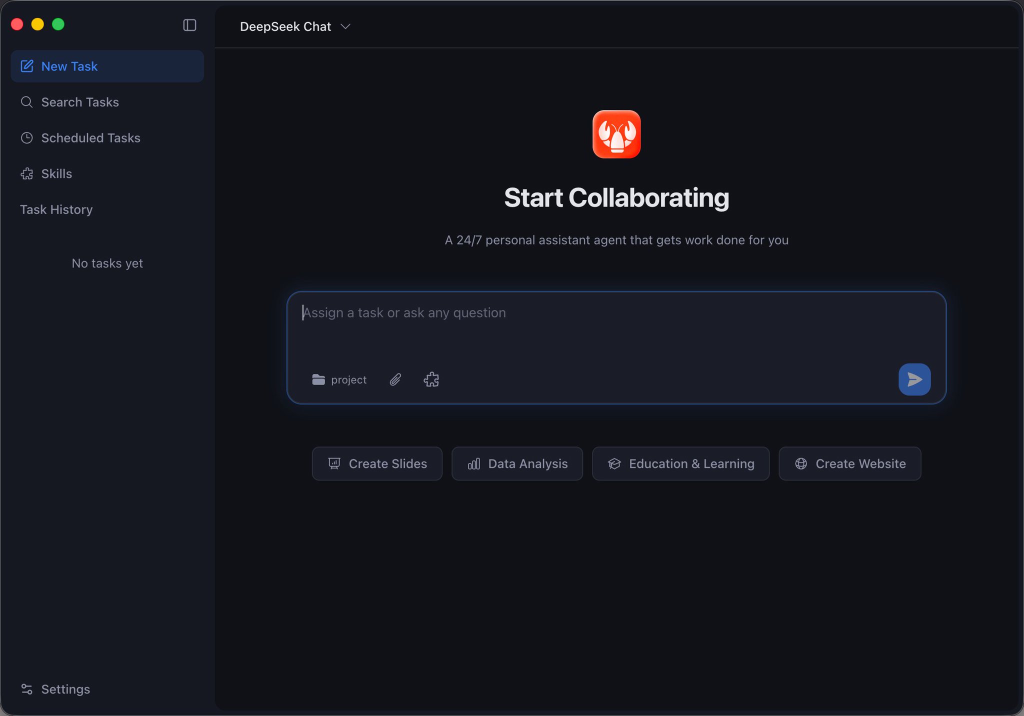Click the Search Tasks magnifier icon

(x=27, y=102)
